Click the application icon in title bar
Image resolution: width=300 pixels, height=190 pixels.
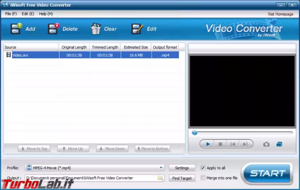tap(5, 5)
